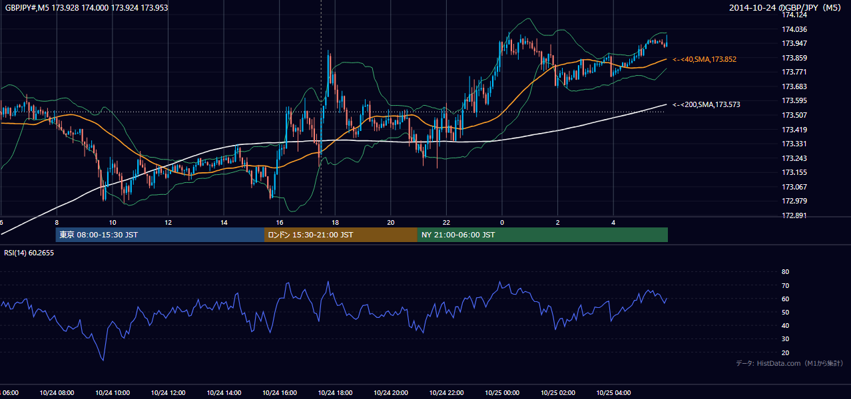
Task: Click price axis label 173.859
Action: tap(794, 58)
